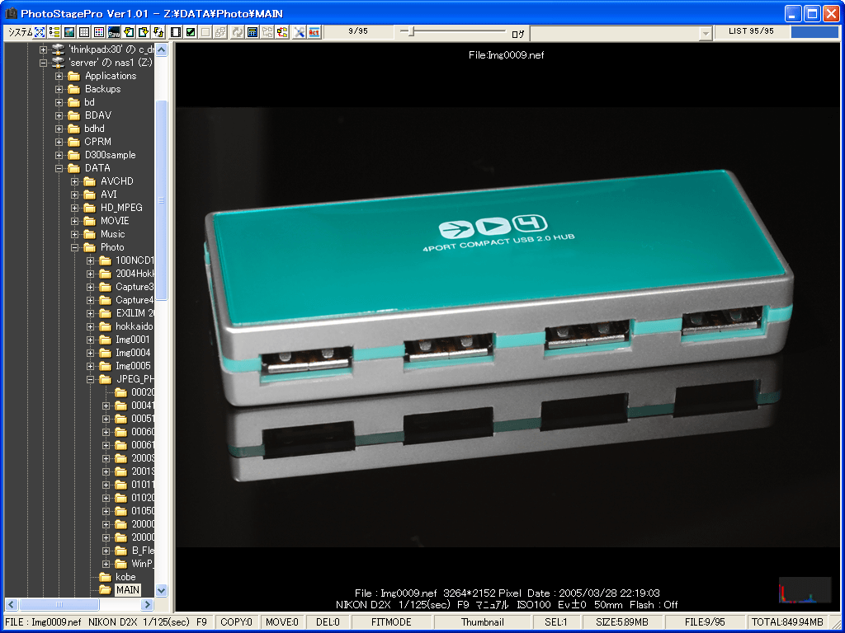The width and height of the screenshot is (845, 633).
Task: Select the BDAV folder in the tree
Action: [x=98, y=115]
